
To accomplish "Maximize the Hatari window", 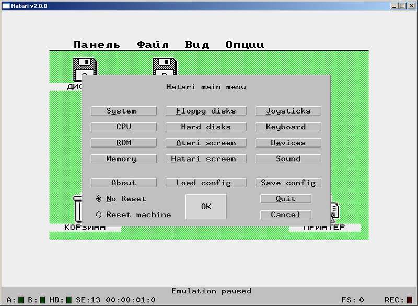I will click(x=403, y=6).
